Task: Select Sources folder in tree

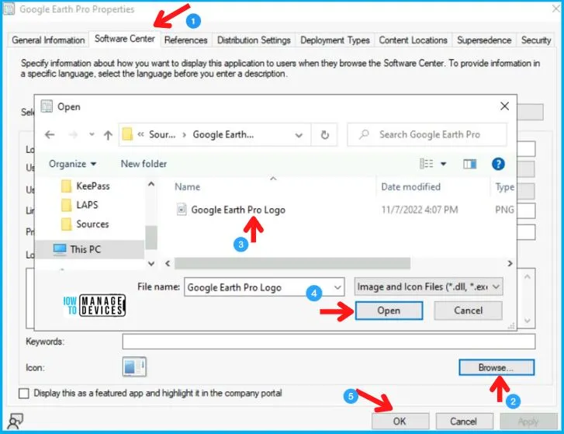Action: 92,224
